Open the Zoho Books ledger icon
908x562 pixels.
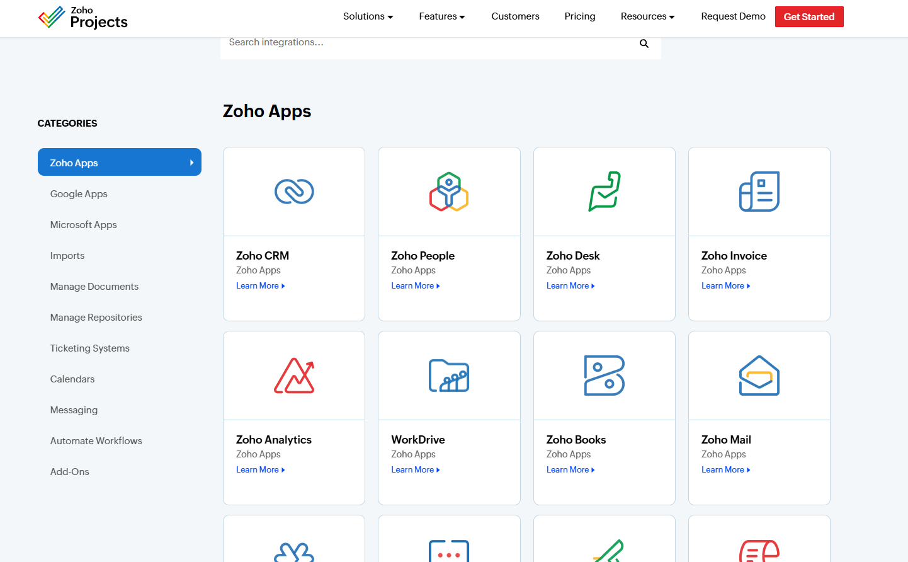point(604,376)
